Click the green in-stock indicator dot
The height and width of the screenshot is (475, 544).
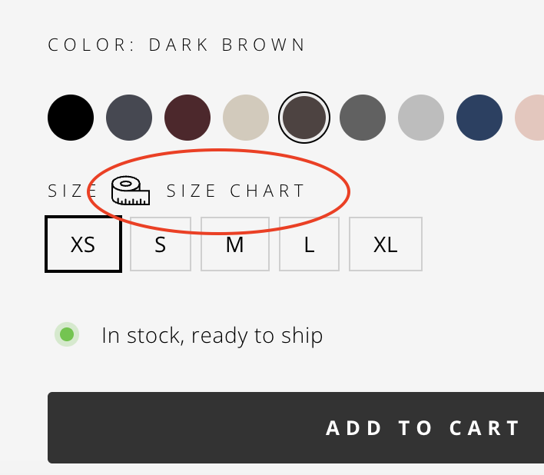(x=67, y=334)
